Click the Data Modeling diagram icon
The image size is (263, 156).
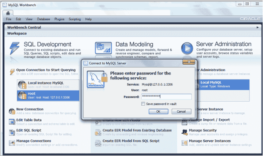click(103, 48)
